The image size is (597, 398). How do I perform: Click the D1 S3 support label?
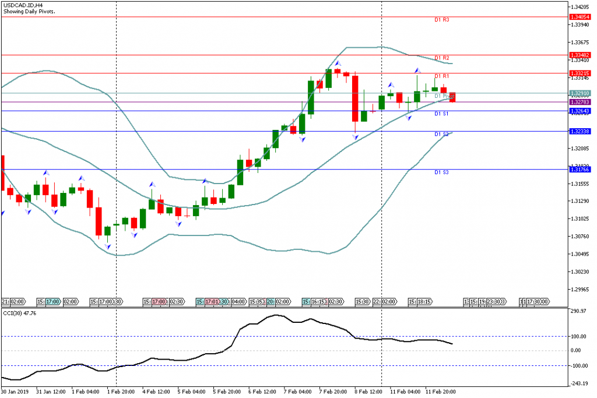pyautogui.click(x=441, y=172)
